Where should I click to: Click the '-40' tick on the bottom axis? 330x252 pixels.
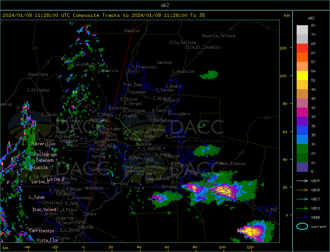click(27, 247)
